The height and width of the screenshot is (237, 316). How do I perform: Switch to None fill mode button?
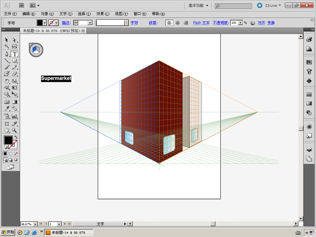(16, 154)
